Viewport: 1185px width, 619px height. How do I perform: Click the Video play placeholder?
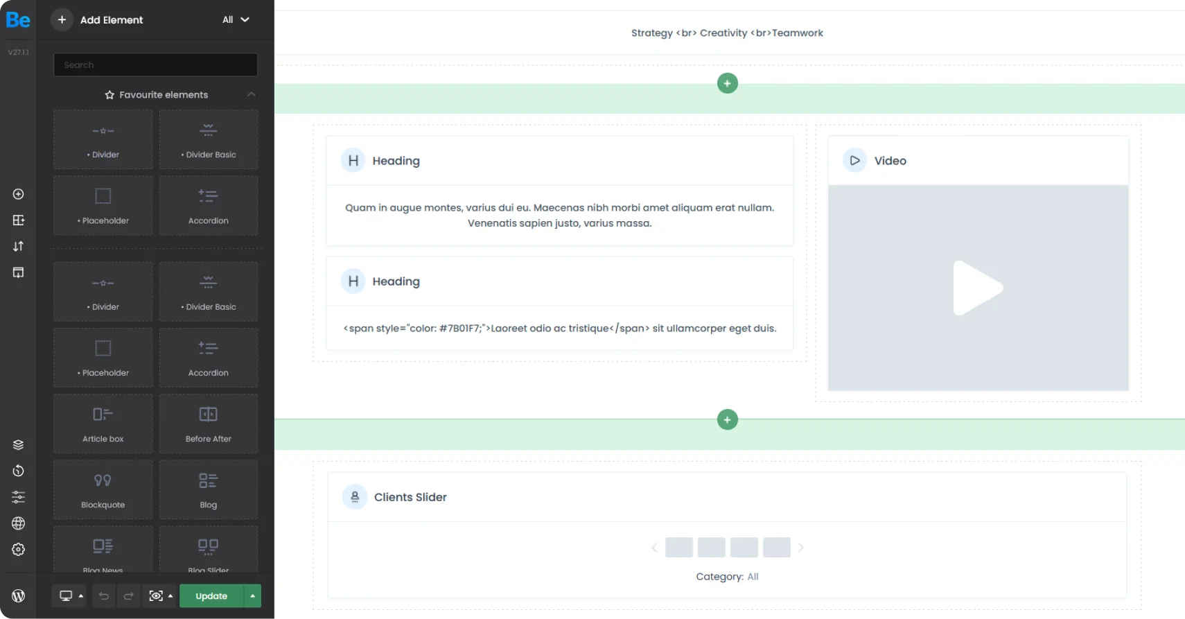pos(977,288)
